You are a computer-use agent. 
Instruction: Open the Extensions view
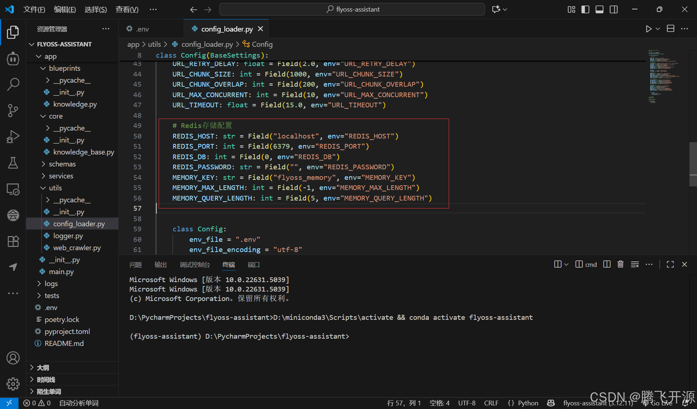coord(13,241)
